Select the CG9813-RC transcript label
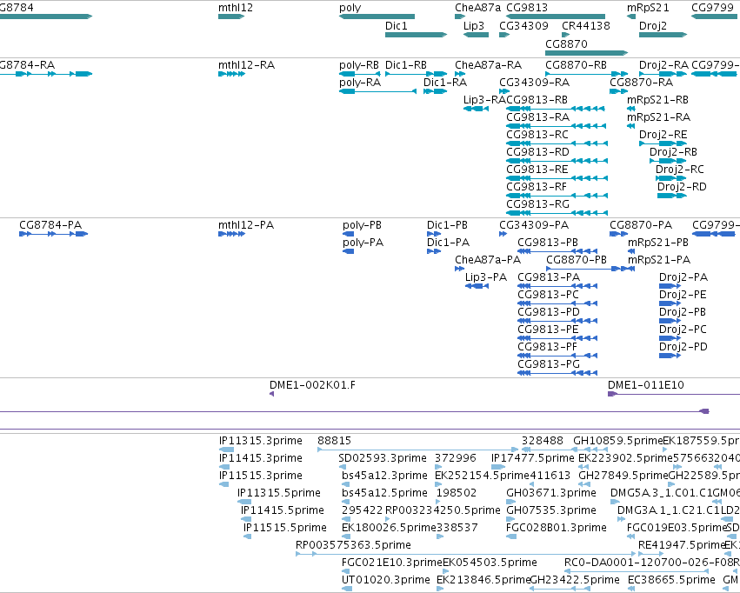Screen dimensions: 740x593 [x=537, y=135]
